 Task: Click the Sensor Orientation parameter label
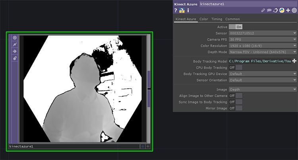pyautogui.click(x=212, y=80)
